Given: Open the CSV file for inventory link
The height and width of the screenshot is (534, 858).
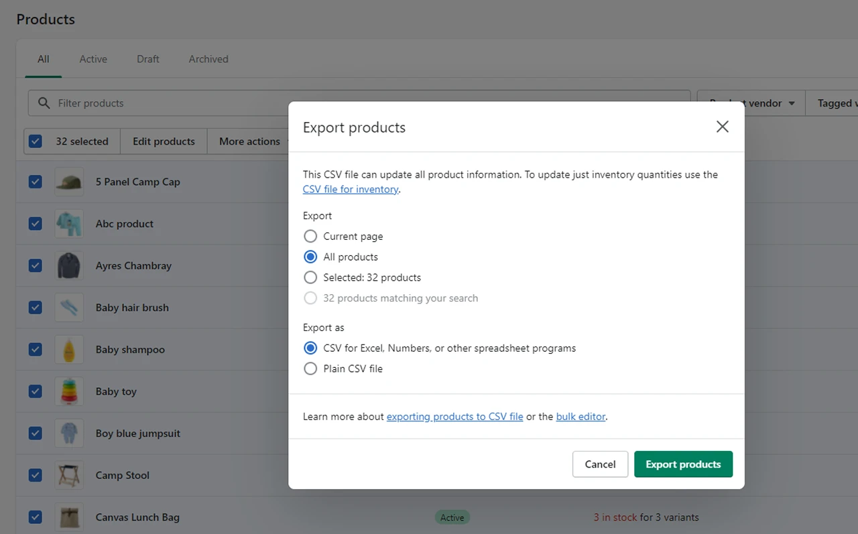Looking at the screenshot, I should (351, 190).
